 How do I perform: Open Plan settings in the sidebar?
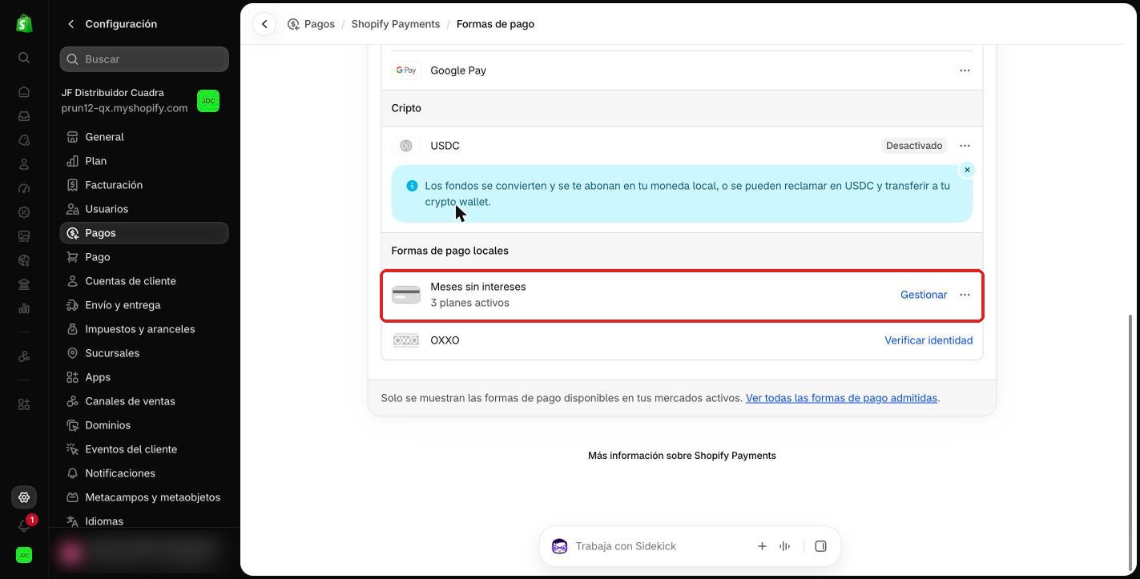144,161
